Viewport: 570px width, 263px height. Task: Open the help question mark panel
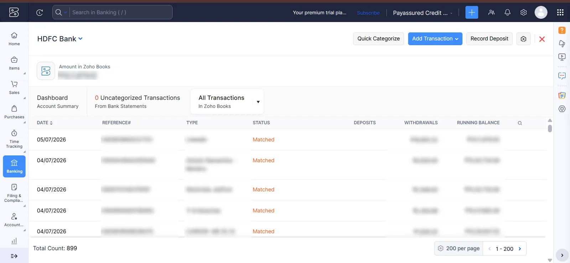click(562, 30)
